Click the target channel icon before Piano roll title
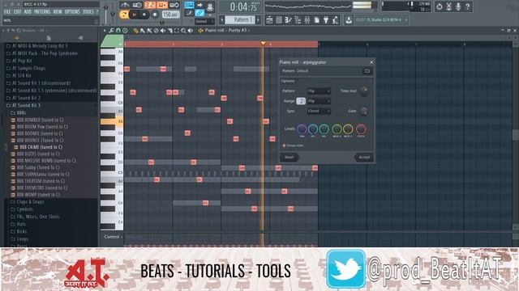This screenshot has width=519, height=291. pyautogui.click(x=200, y=31)
